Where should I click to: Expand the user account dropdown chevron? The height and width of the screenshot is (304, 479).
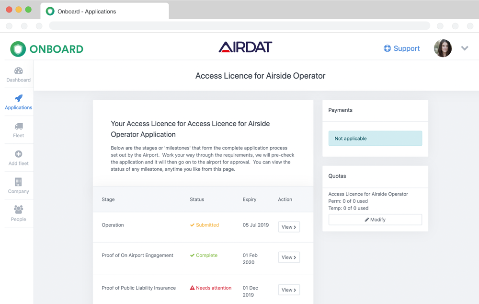tap(465, 48)
